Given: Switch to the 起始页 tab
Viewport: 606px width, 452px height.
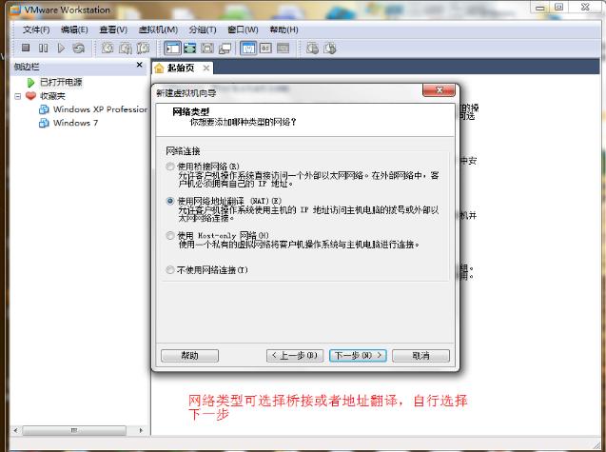Looking at the screenshot, I should 181,69.
